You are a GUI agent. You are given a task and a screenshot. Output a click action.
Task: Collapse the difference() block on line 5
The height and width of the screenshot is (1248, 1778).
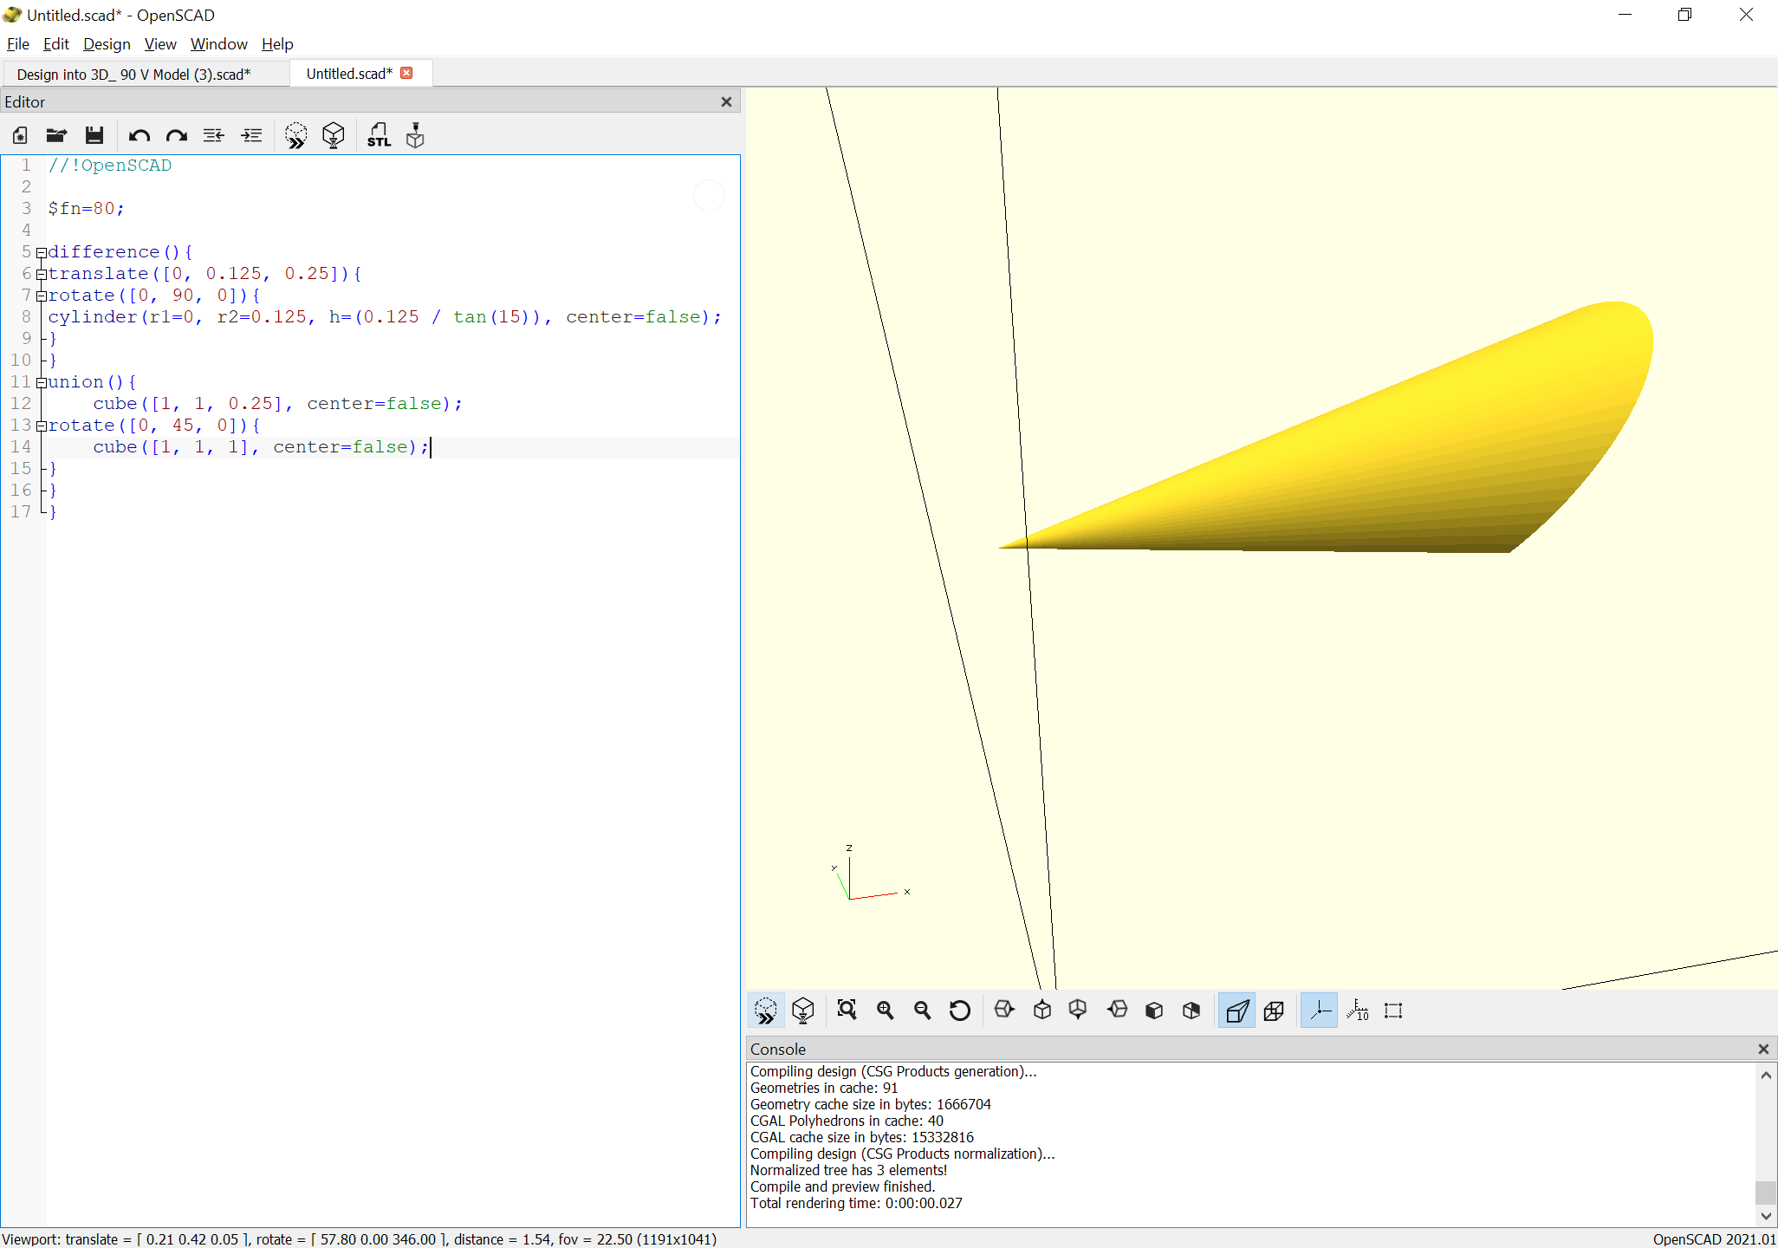[41, 252]
